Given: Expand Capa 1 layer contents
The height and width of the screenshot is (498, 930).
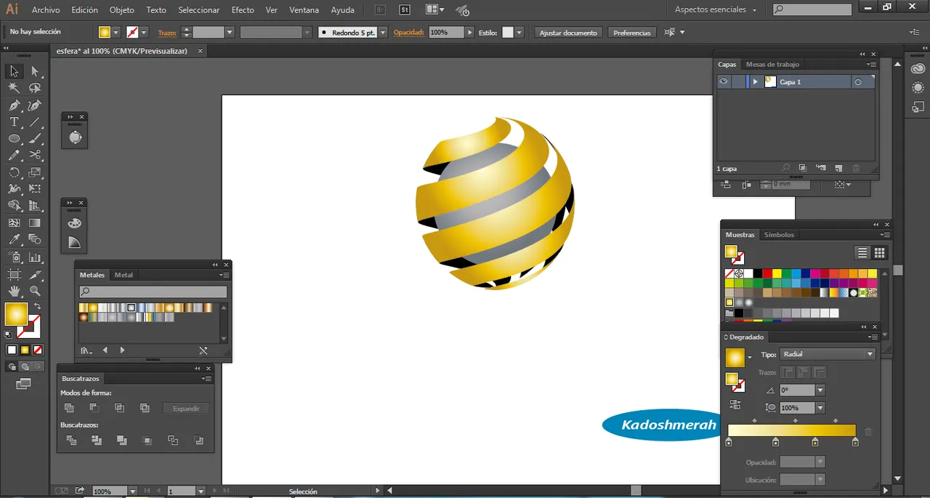Looking at the screenshot, I should pyautogui.click(x=755, y=82).
